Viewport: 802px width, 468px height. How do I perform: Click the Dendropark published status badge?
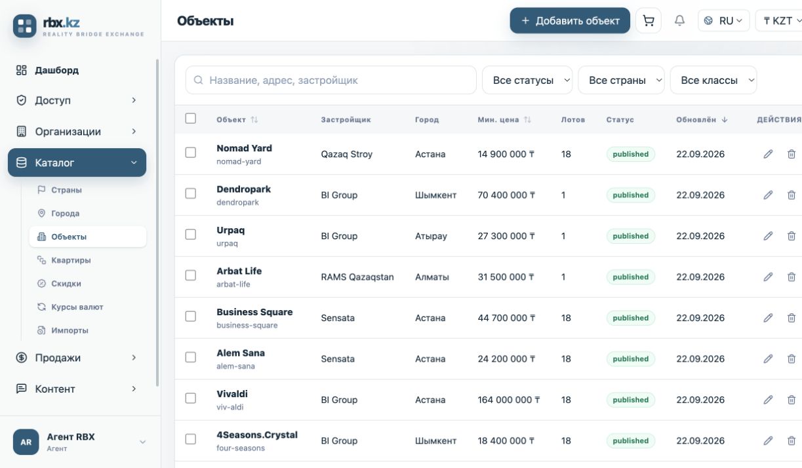click(630, 195)
